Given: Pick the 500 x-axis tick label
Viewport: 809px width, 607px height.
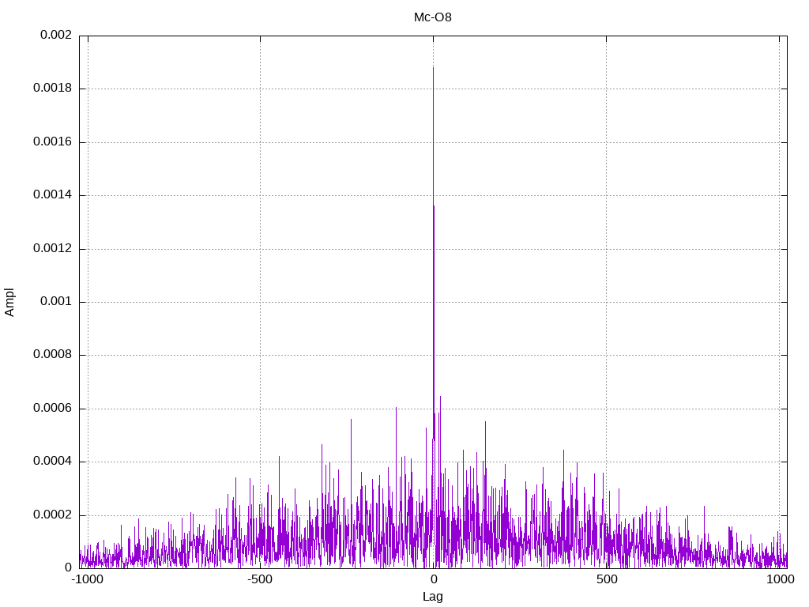Looking at the screenshot, I should 606,580.
